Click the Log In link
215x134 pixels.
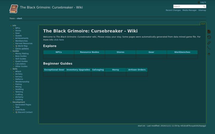[x=203, y=2]
